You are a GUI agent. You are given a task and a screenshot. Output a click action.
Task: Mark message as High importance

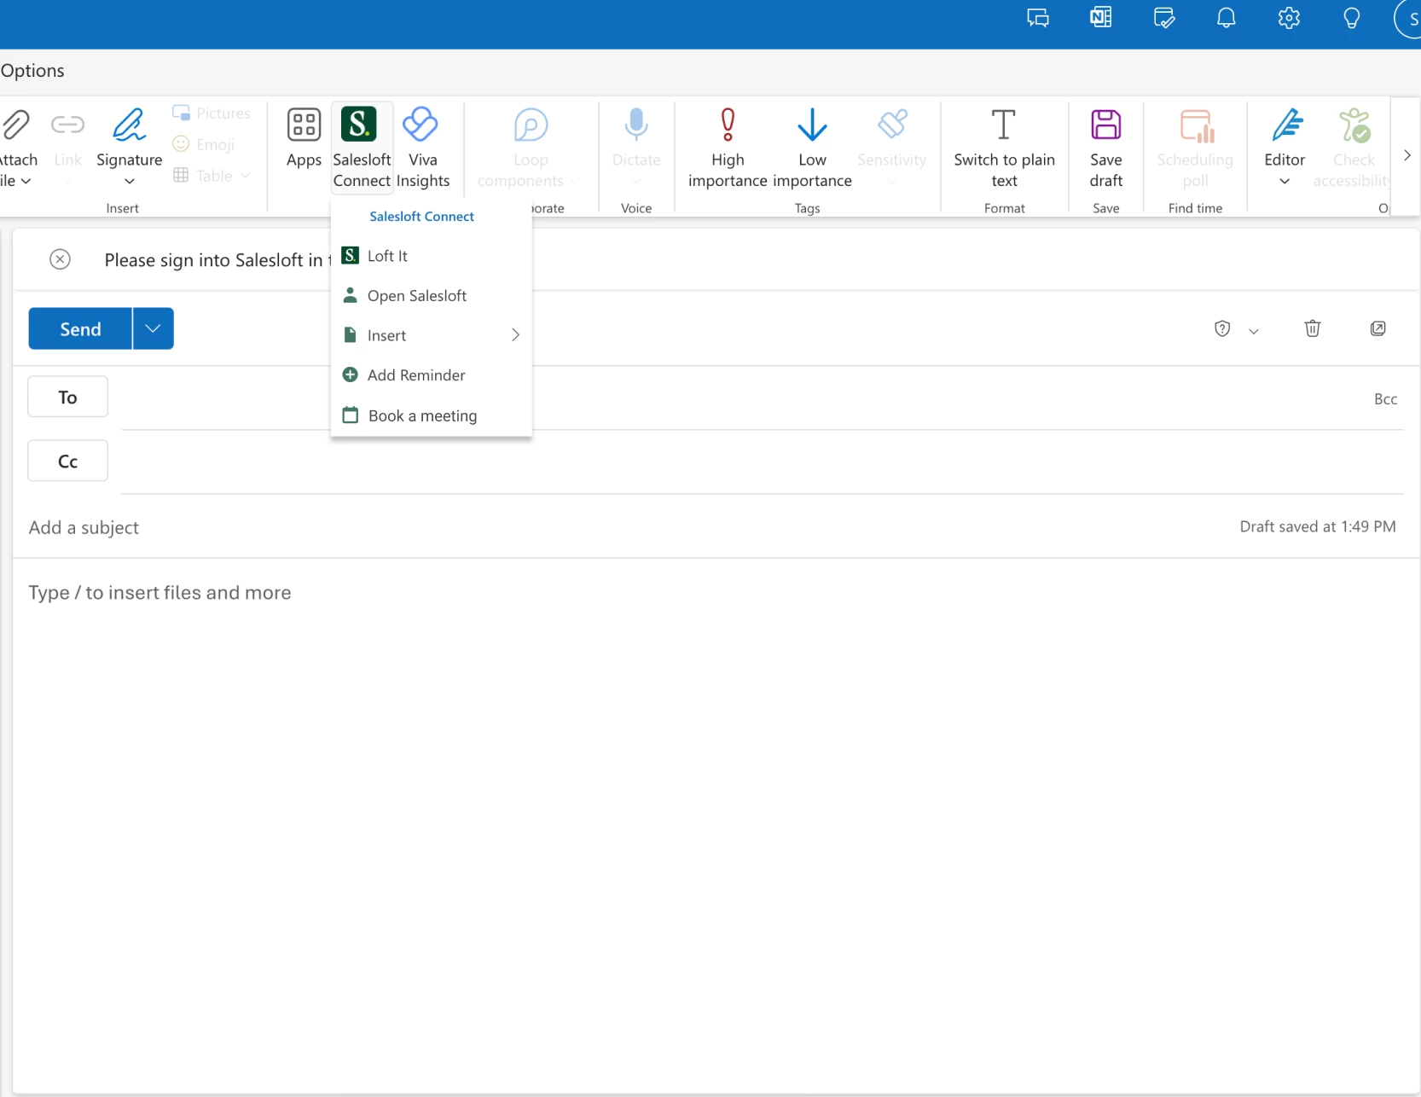(728, 147)
